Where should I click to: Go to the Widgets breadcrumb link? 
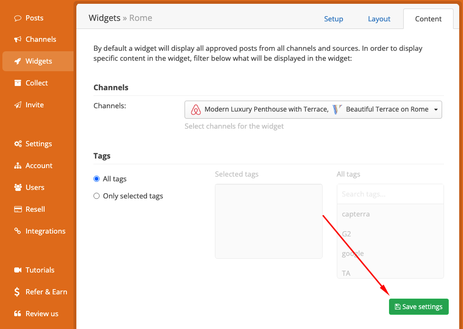pyautogui.click(x=104, y=18)
